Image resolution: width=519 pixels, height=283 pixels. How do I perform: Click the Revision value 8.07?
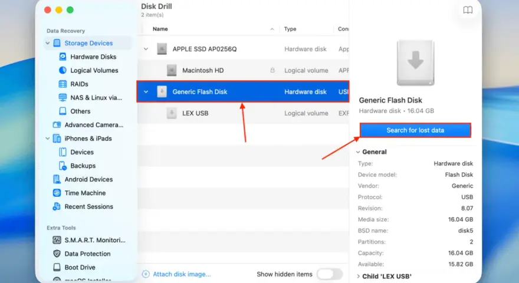pyautogui.click(x=467, y=208)
